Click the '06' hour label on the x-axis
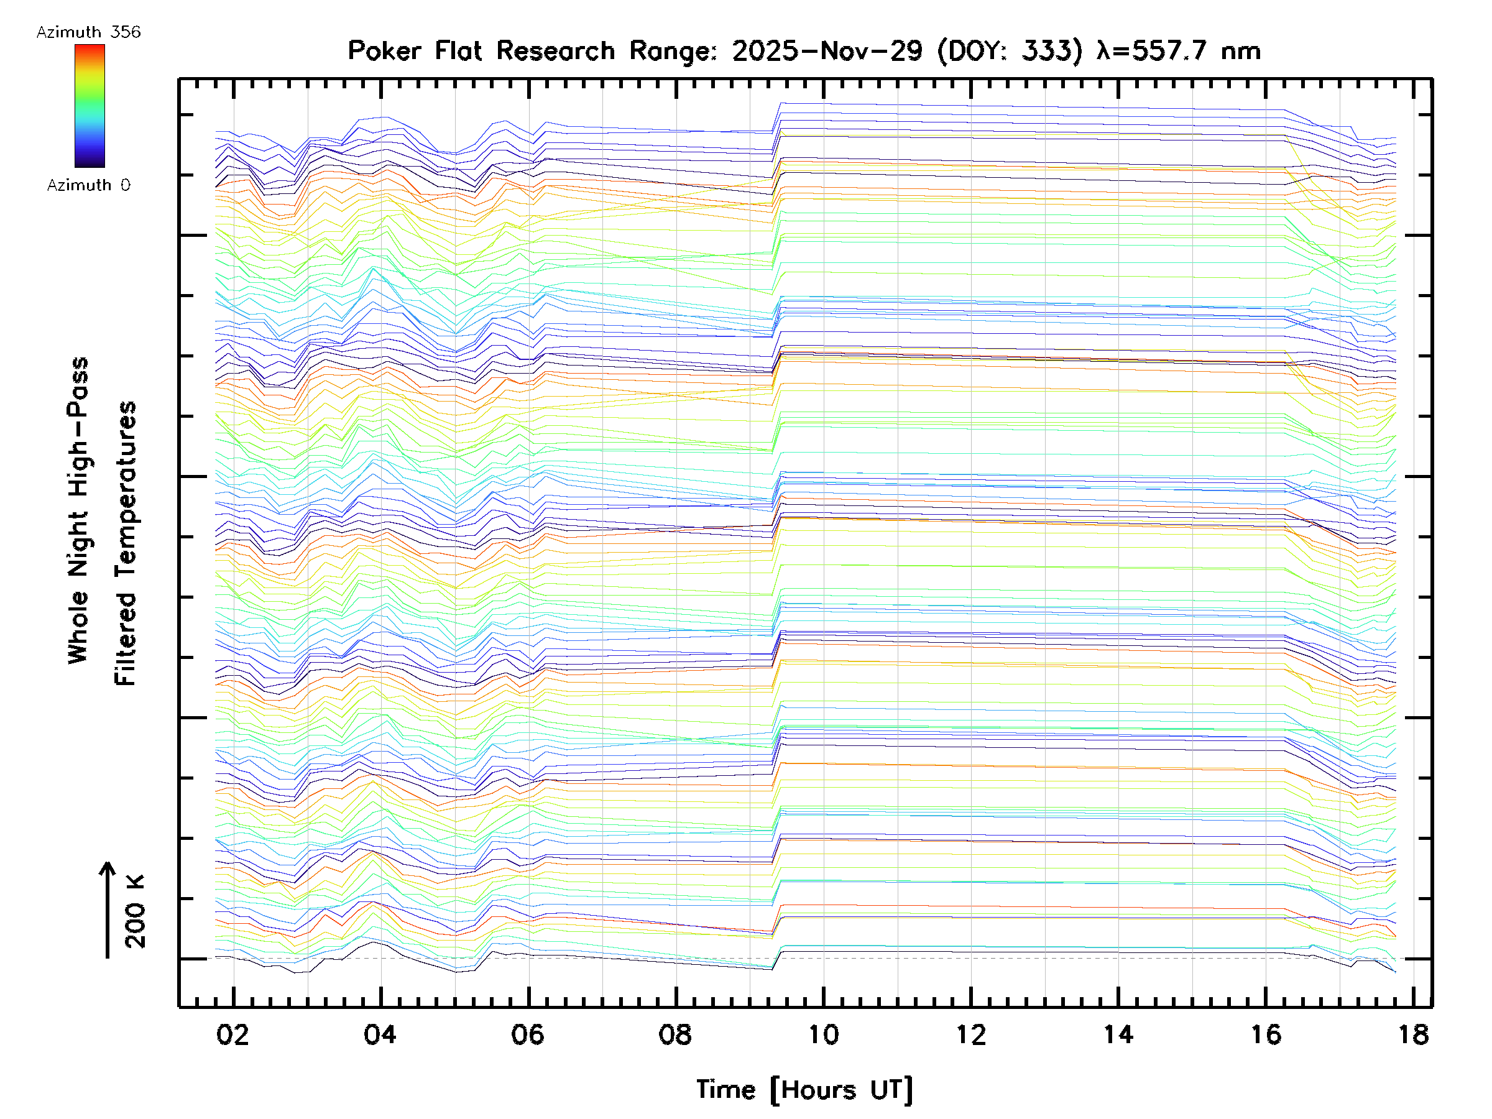 pos(527,1034)
